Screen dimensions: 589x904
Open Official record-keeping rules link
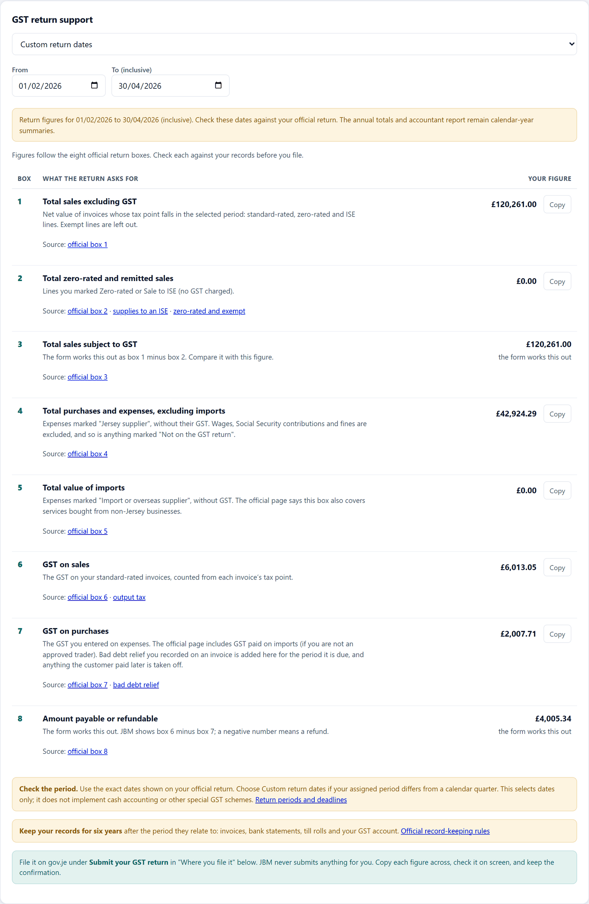pos(445,831)
